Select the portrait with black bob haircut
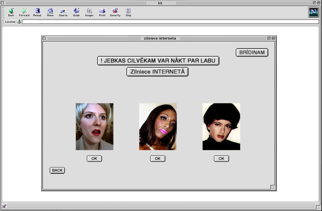322x211 pixels. click(x=221, y=127)
